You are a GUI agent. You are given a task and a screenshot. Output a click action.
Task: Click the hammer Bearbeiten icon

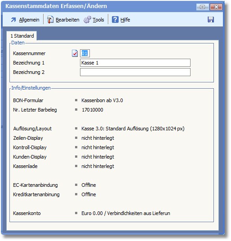pos(50,20)
